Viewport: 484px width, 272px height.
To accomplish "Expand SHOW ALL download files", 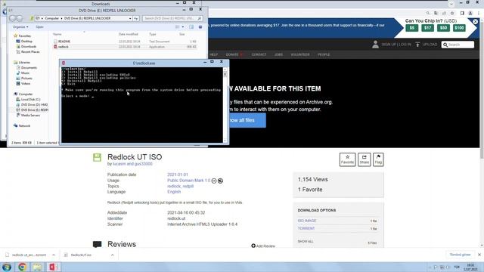I will tap(306, 242).
